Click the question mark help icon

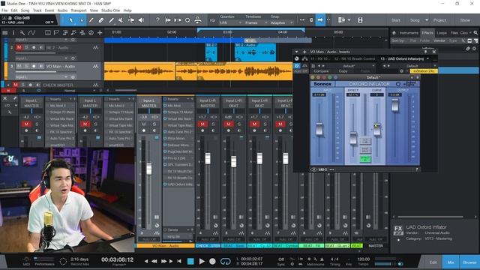tap(157, 20)
